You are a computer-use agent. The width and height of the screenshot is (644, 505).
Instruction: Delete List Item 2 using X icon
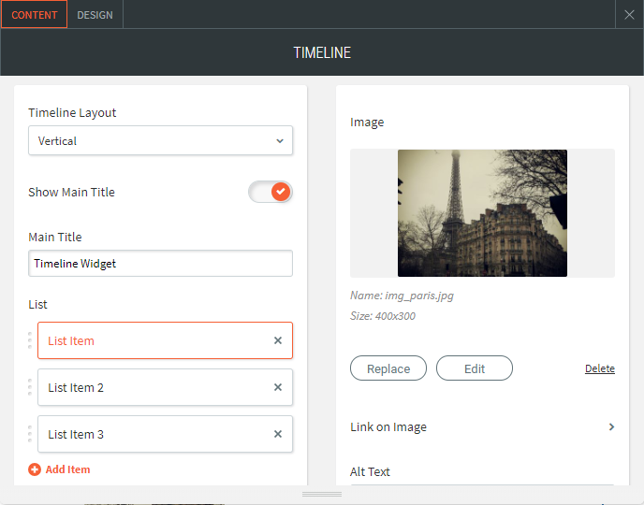(x=278, y=388)
